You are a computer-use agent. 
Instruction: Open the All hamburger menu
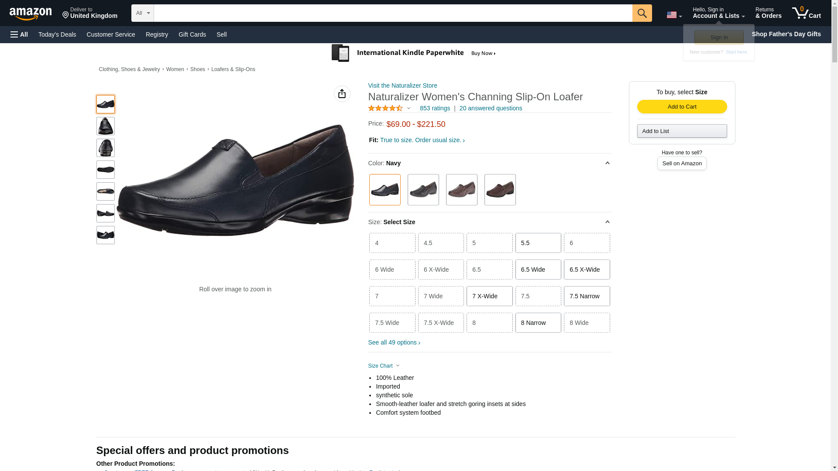tap(19, 34)
